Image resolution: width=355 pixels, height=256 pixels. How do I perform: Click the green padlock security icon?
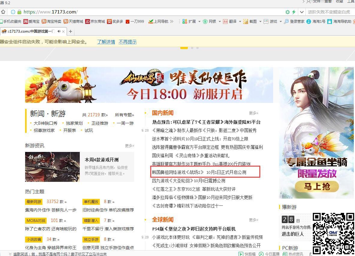(x=19, y=12)
